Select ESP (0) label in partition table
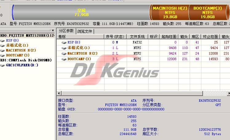 74,42
